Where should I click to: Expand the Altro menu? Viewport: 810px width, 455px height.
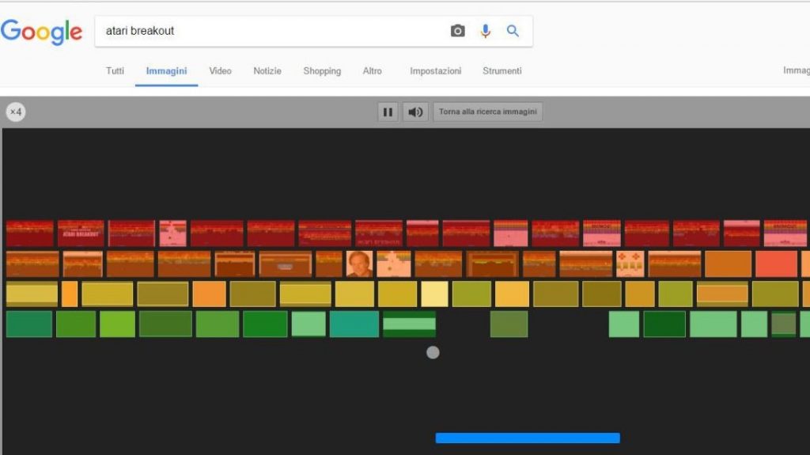pos(372,71)
